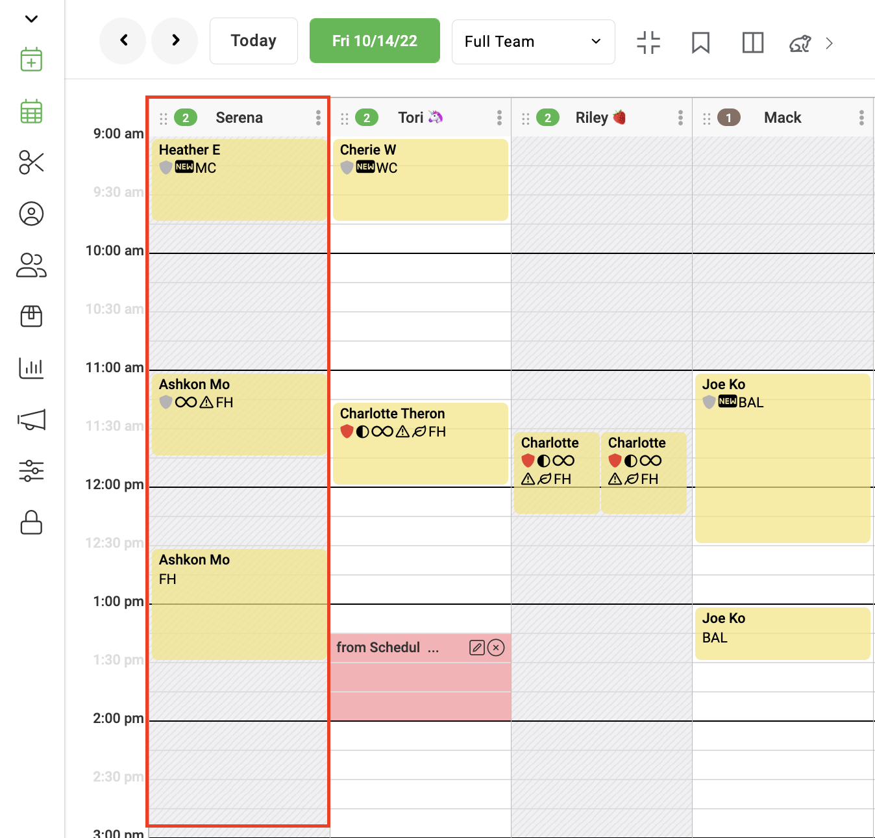Click 12:00 pm time label
The image size is (875, 838).
114,485
